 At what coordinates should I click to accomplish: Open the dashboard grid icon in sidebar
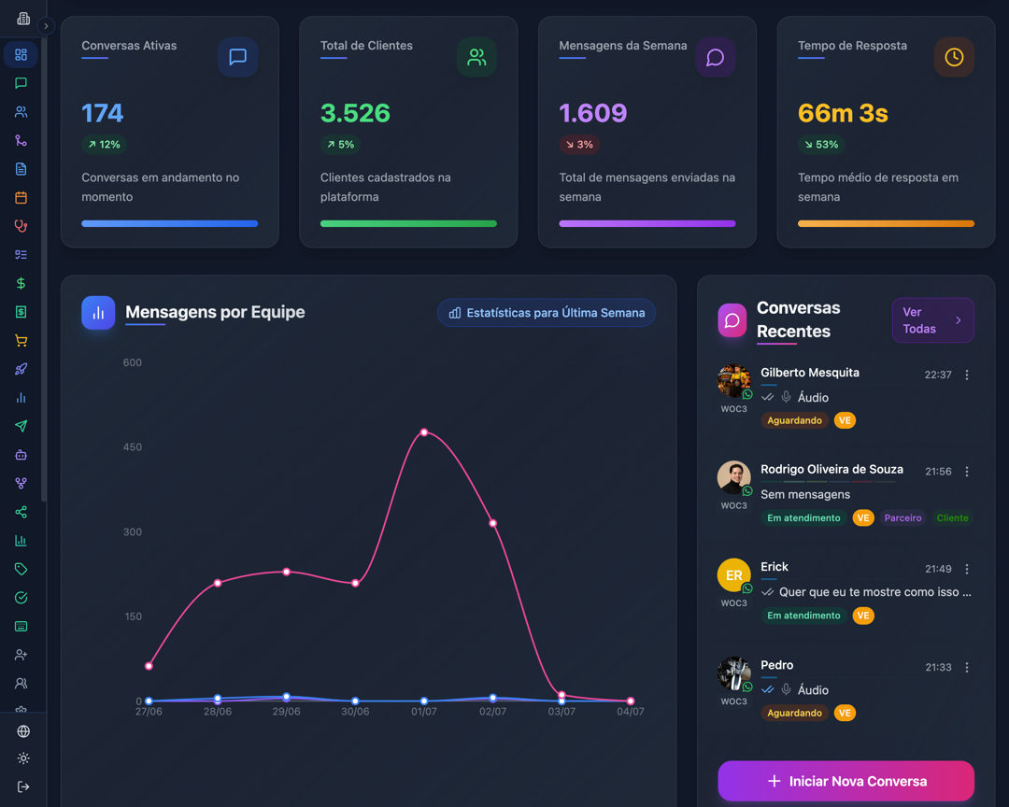point(21,55)
